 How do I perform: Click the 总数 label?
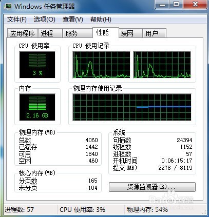pos(25,140)
